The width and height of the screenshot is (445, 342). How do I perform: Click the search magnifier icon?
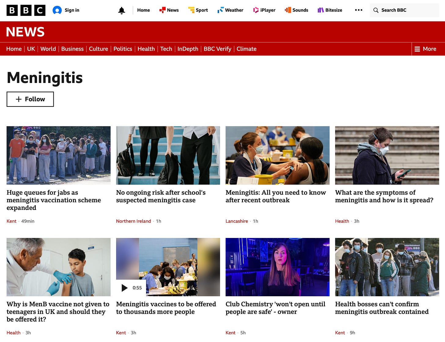coord(376,10)
